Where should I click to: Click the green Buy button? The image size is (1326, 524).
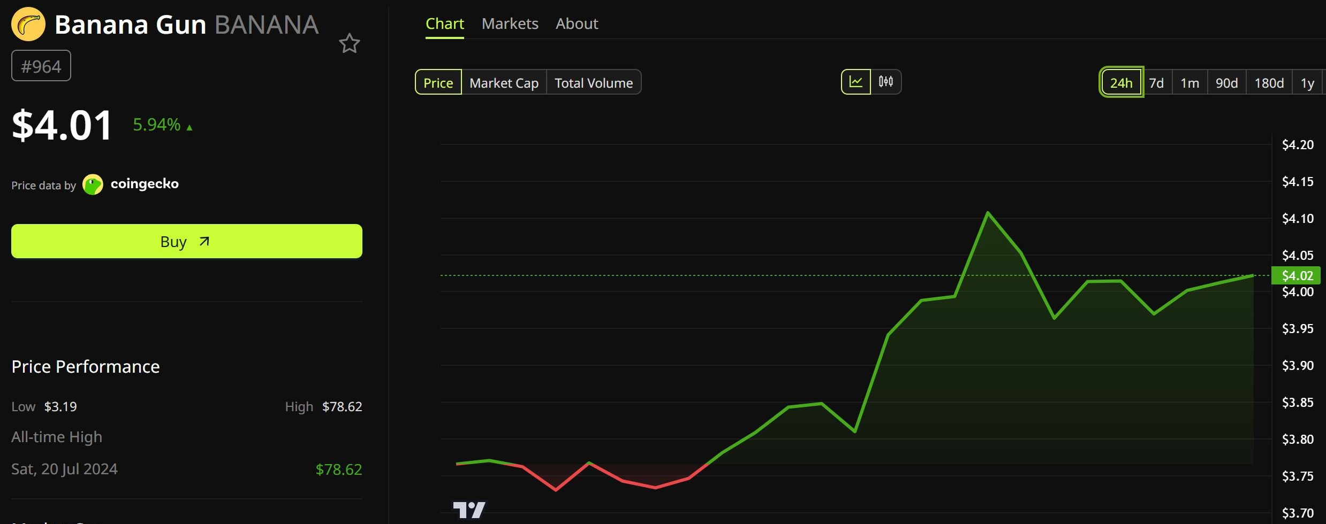[187, 241]
